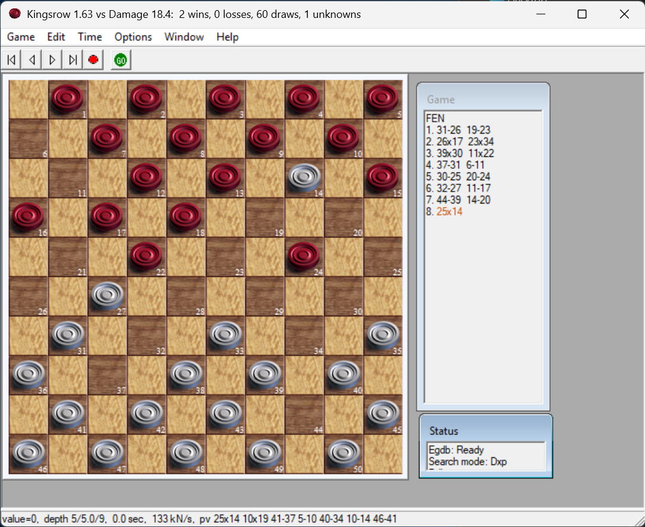Click move 6-11 in the game list
This screenshot has width=645, height=527.
point(475,165)
